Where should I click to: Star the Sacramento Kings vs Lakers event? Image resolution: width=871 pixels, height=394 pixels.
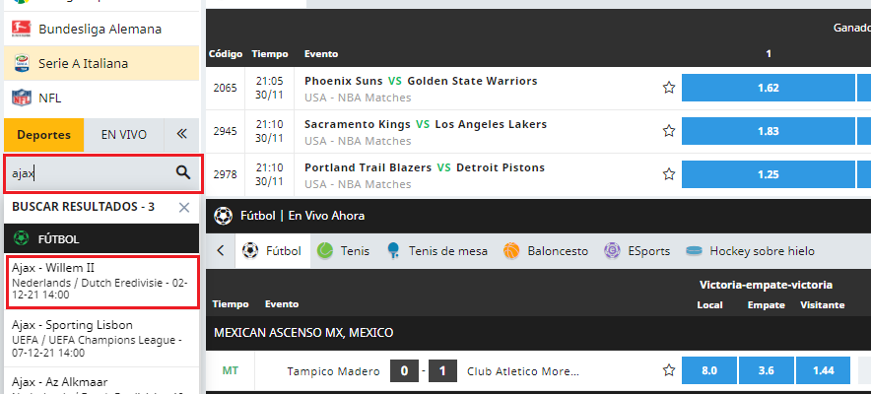[x=669, y=131]
